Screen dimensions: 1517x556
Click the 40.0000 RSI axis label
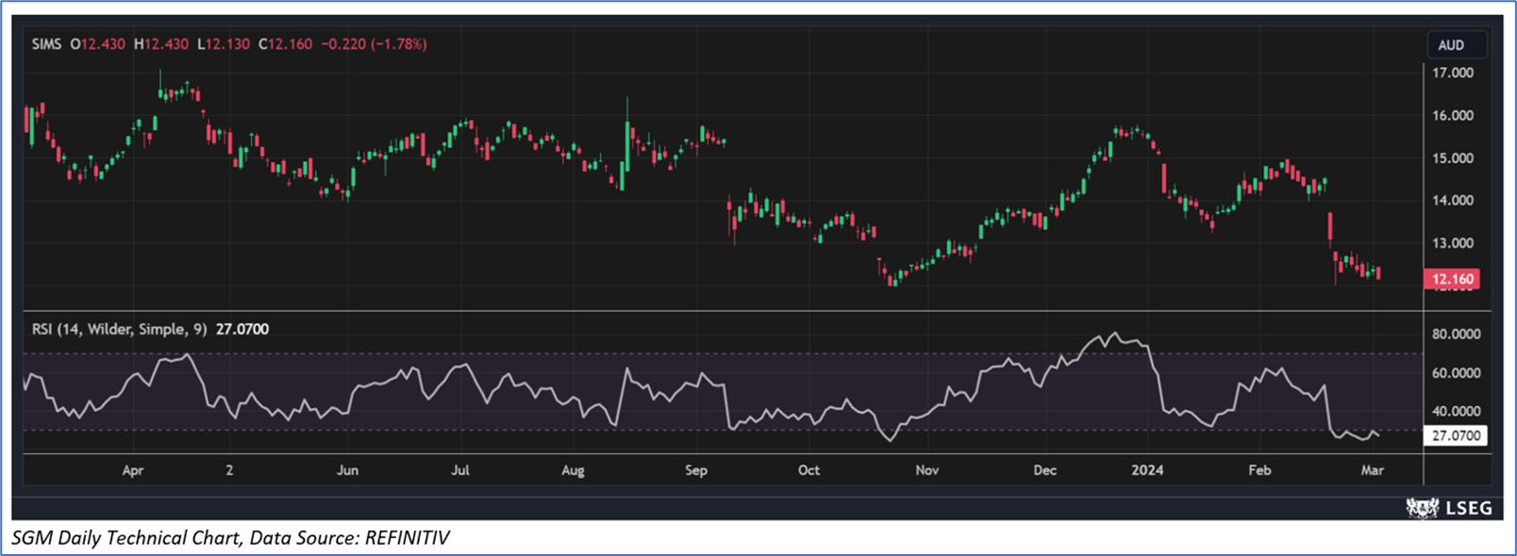coord(1456,411)
